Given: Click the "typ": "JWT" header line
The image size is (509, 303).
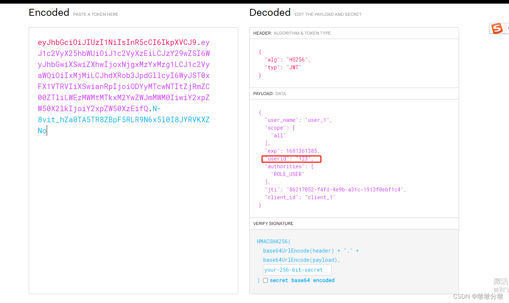Looking at the screenshot, I should pyautogui.click(x=283, y=67).
